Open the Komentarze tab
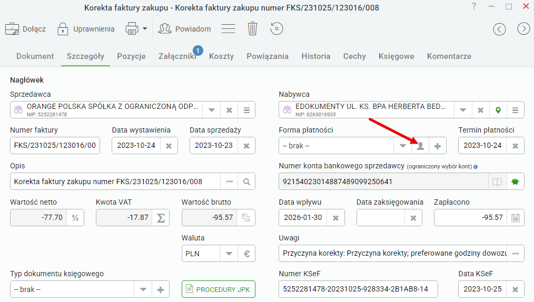Image resolution: width=534 pixels, height=302 pixels. coord(449,56)
